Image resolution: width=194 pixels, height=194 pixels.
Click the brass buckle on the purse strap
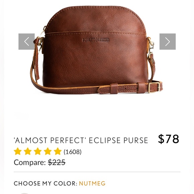point(154,87)
